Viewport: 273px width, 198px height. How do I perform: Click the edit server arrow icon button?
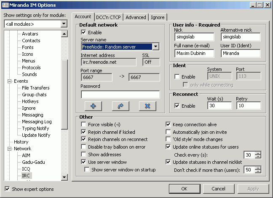click(120, 106)
